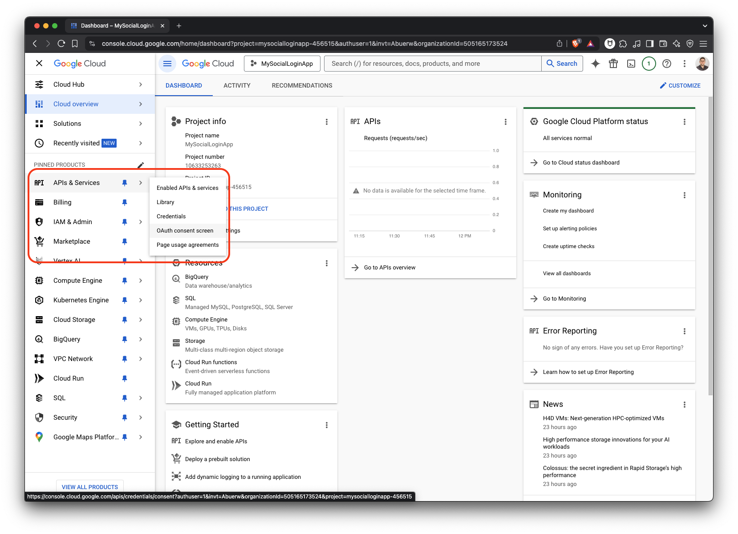The height and width of the screenshot is (534, 738).
Task: Click the hamburger menu icon in the top bar
Action: 167,64
